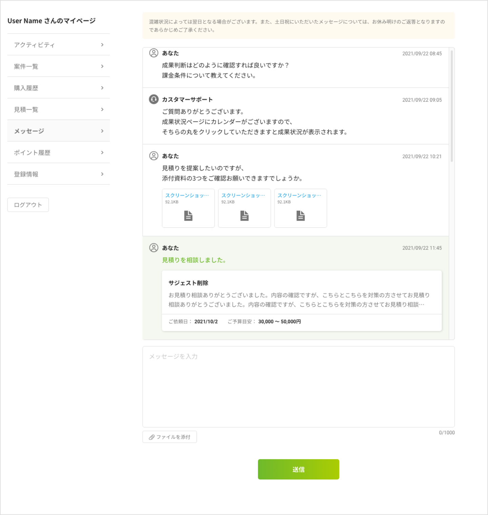Click the third attachment's file document icon
Screen dimensions: 488x515
[x=300, y=215]
